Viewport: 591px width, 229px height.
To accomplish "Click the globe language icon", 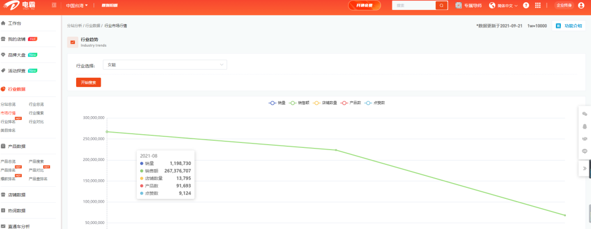I will (x=492, y=5).
